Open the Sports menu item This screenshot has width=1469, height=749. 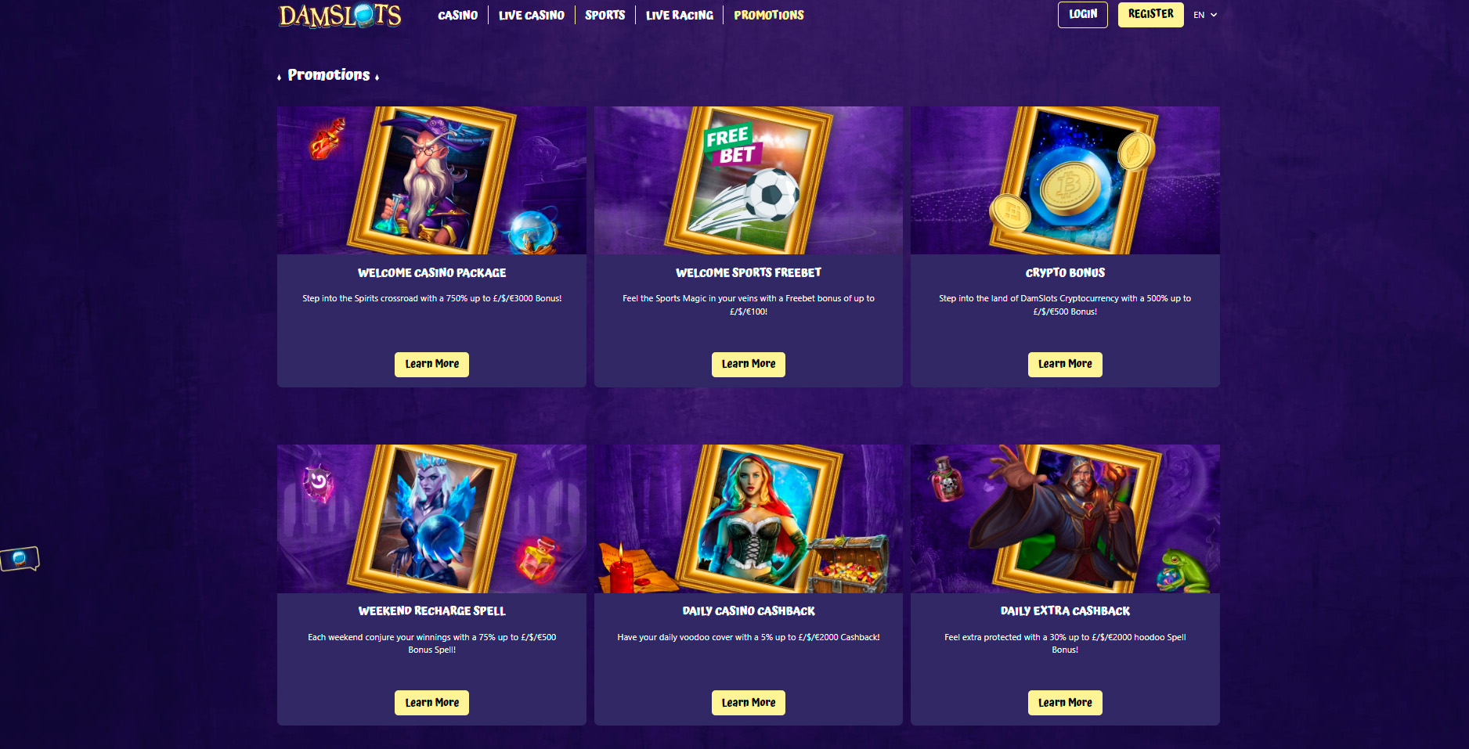pyautogui.click(x=605, y=15)
